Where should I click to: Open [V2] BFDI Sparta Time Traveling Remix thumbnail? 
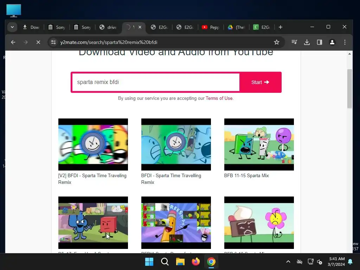pos(93,144)
